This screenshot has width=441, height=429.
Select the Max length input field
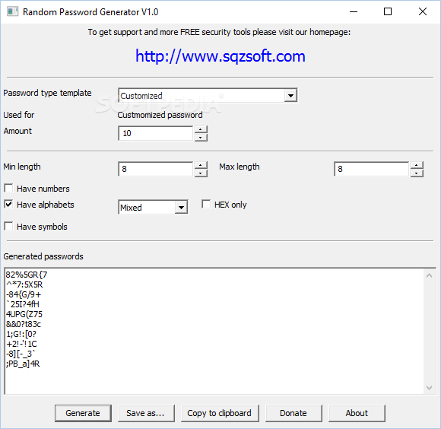tap(371, 169)
